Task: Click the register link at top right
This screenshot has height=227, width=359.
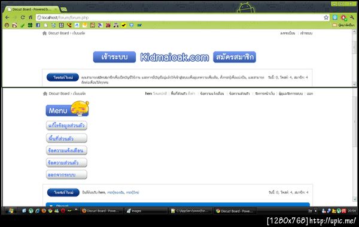Action: pyautogui.click(x=288, y=34)
